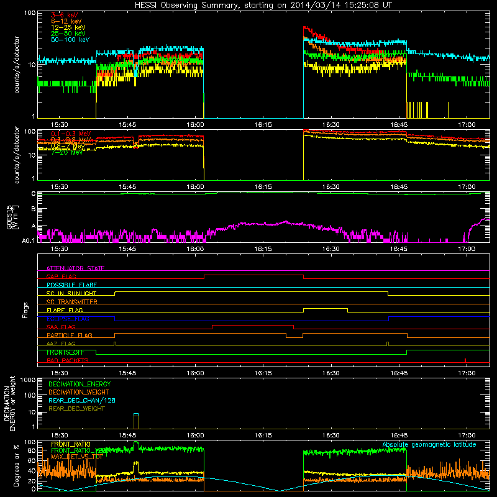Screen dimensions: 497x497
Task: Click the 16:00 tick label under the Flags panel
Action: click(195, 373)
